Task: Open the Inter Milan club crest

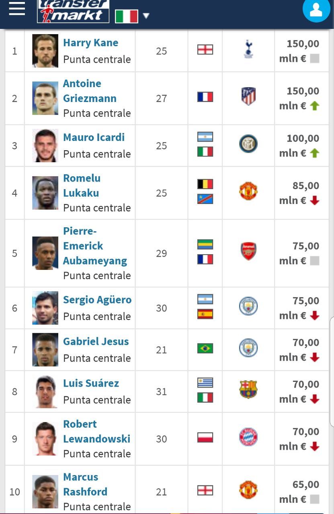Action: click(x=248, y=144)
